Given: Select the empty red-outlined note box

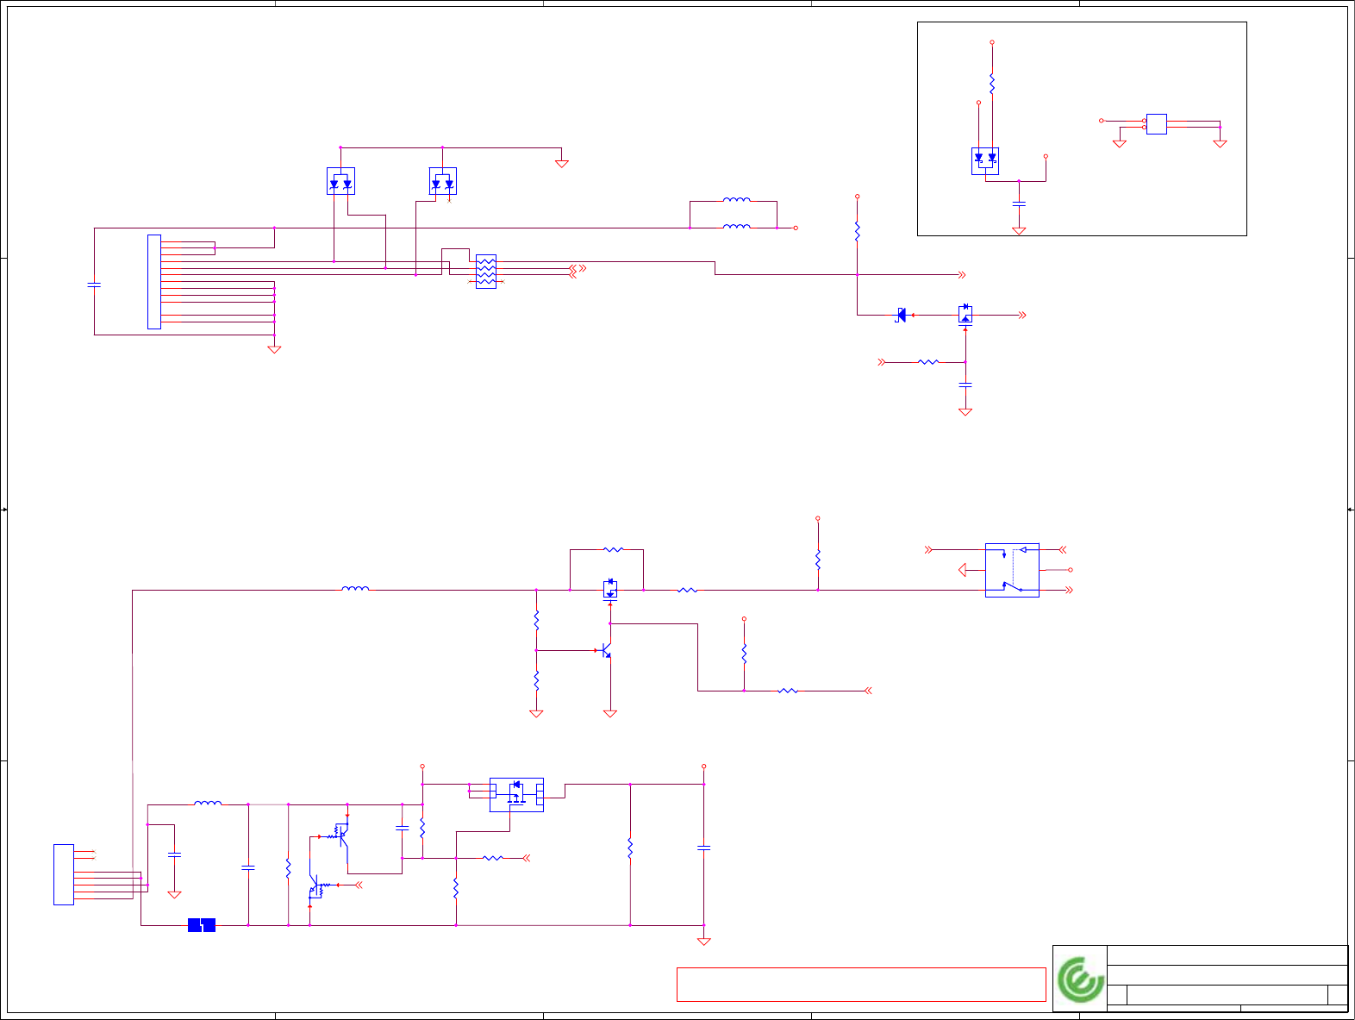Looking at the screenshot, I should coord(861,984).
